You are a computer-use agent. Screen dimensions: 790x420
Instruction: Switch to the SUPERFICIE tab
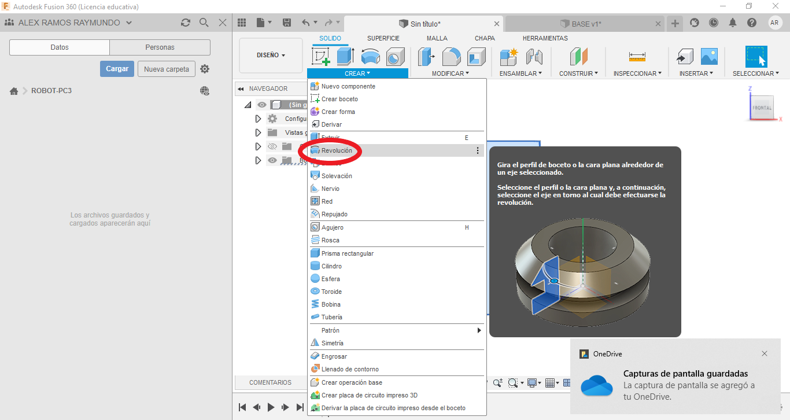[x=383, y=38]
